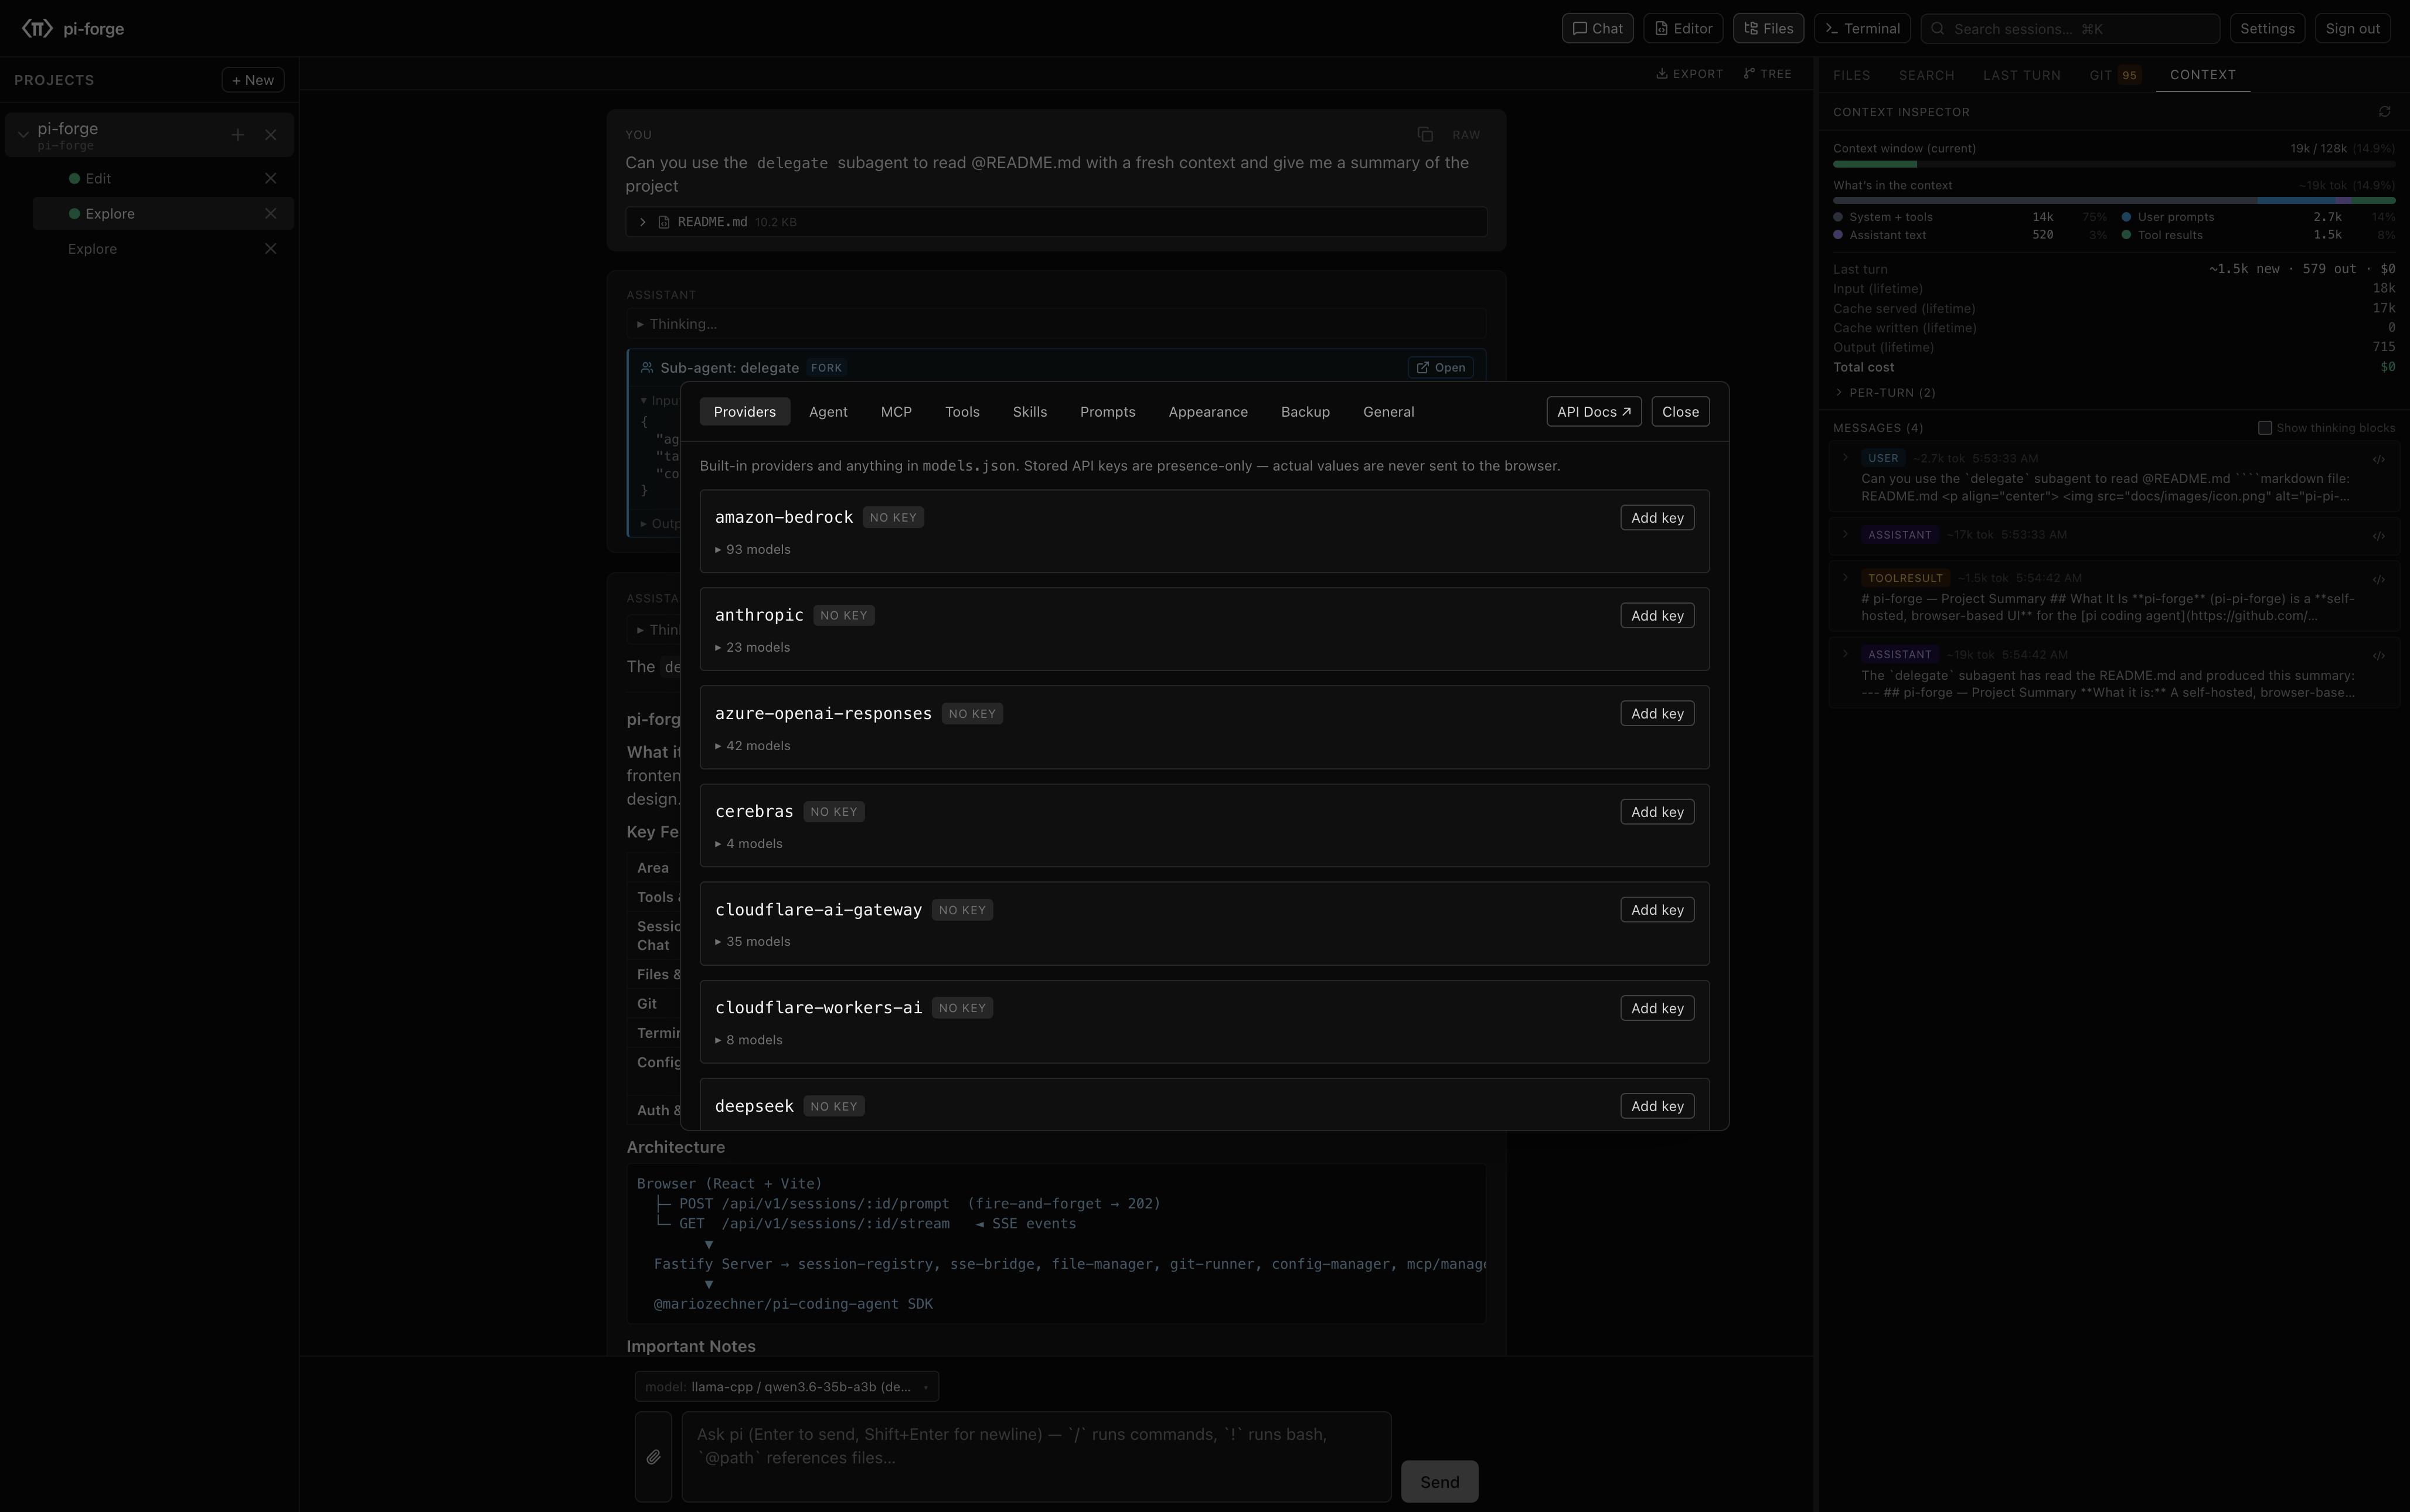This screenshot has height=1512, width=2410.
Task: Remove the pi-forge project with its X
Action: coord(271,135)
